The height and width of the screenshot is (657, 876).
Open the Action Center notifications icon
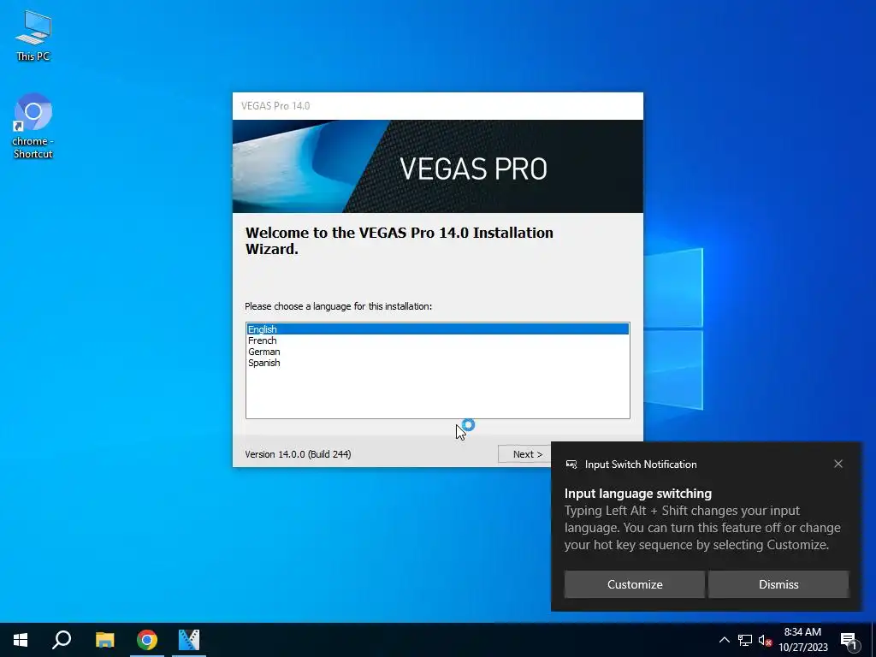click(x=849, y=641)
